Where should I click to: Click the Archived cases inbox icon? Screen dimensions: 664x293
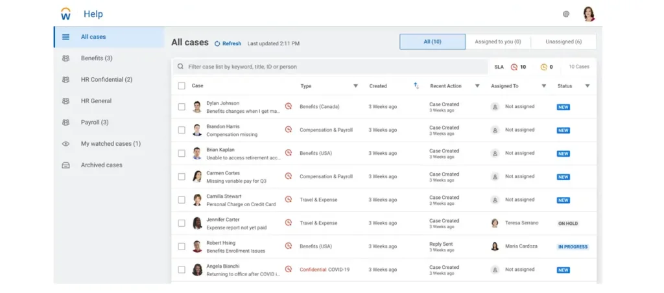click(65, 165)
